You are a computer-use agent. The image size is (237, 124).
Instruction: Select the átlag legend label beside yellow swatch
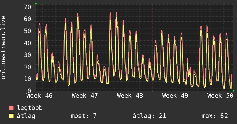tap(26, 116)
